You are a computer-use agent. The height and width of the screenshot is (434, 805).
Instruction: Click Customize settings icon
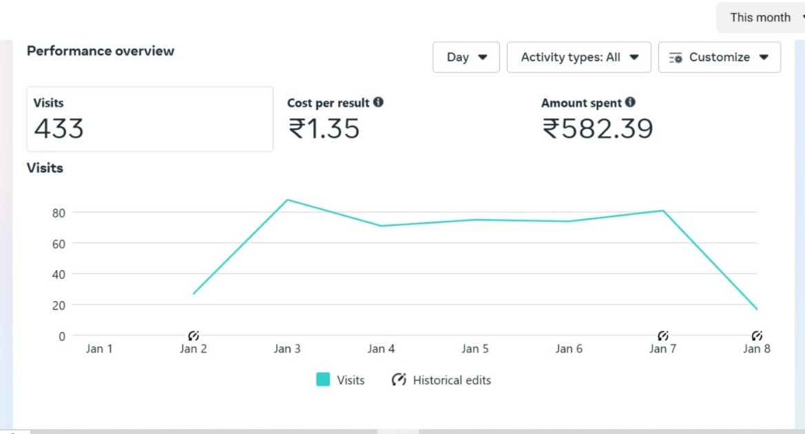point(676,57)
